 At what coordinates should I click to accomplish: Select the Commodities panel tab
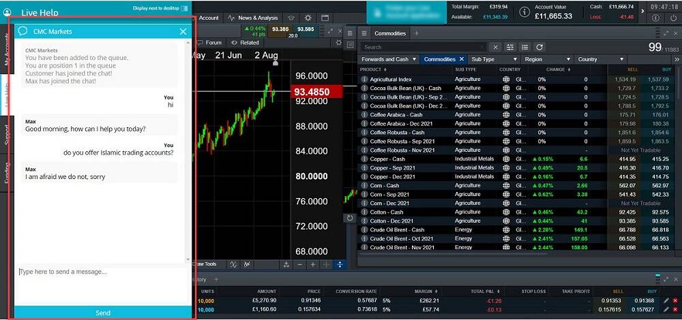[x=390, y=33]
